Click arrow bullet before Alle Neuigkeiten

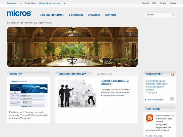click(x=145, y=100)
